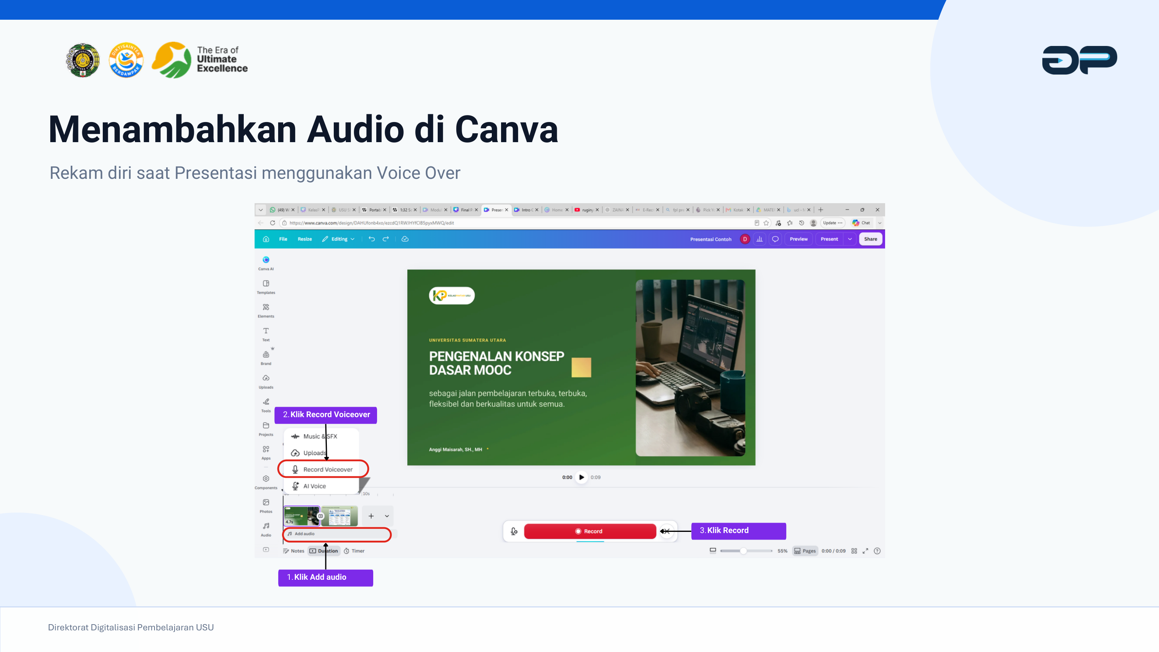Expand the Present options chevron

pyautogui.click(x=850, y=239)
